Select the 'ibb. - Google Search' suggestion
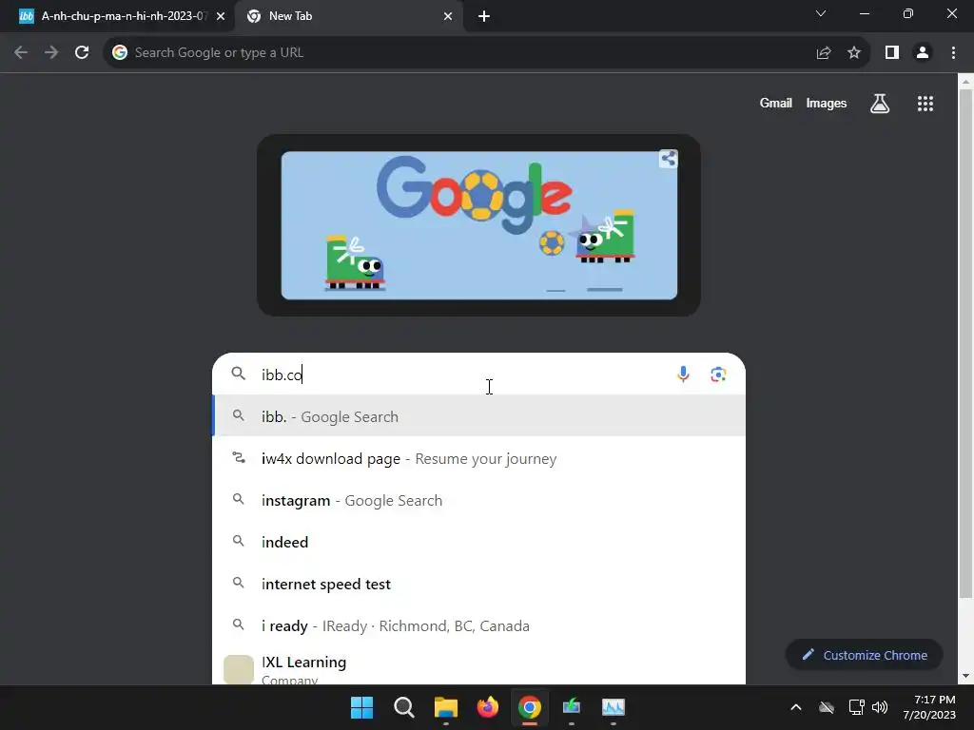 pyautogui.click(x=479, y=416)
